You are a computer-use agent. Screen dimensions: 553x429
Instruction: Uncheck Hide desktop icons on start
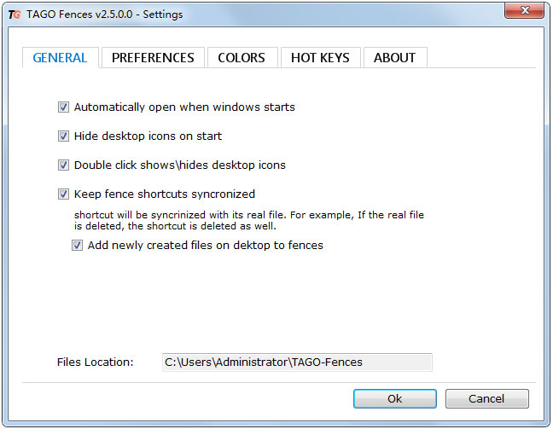tap(63, 136)
